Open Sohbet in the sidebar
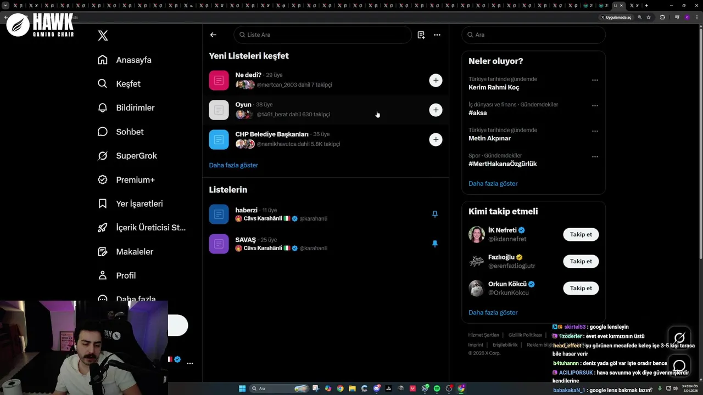Screen dimensions: 703x395 (121, 132)
